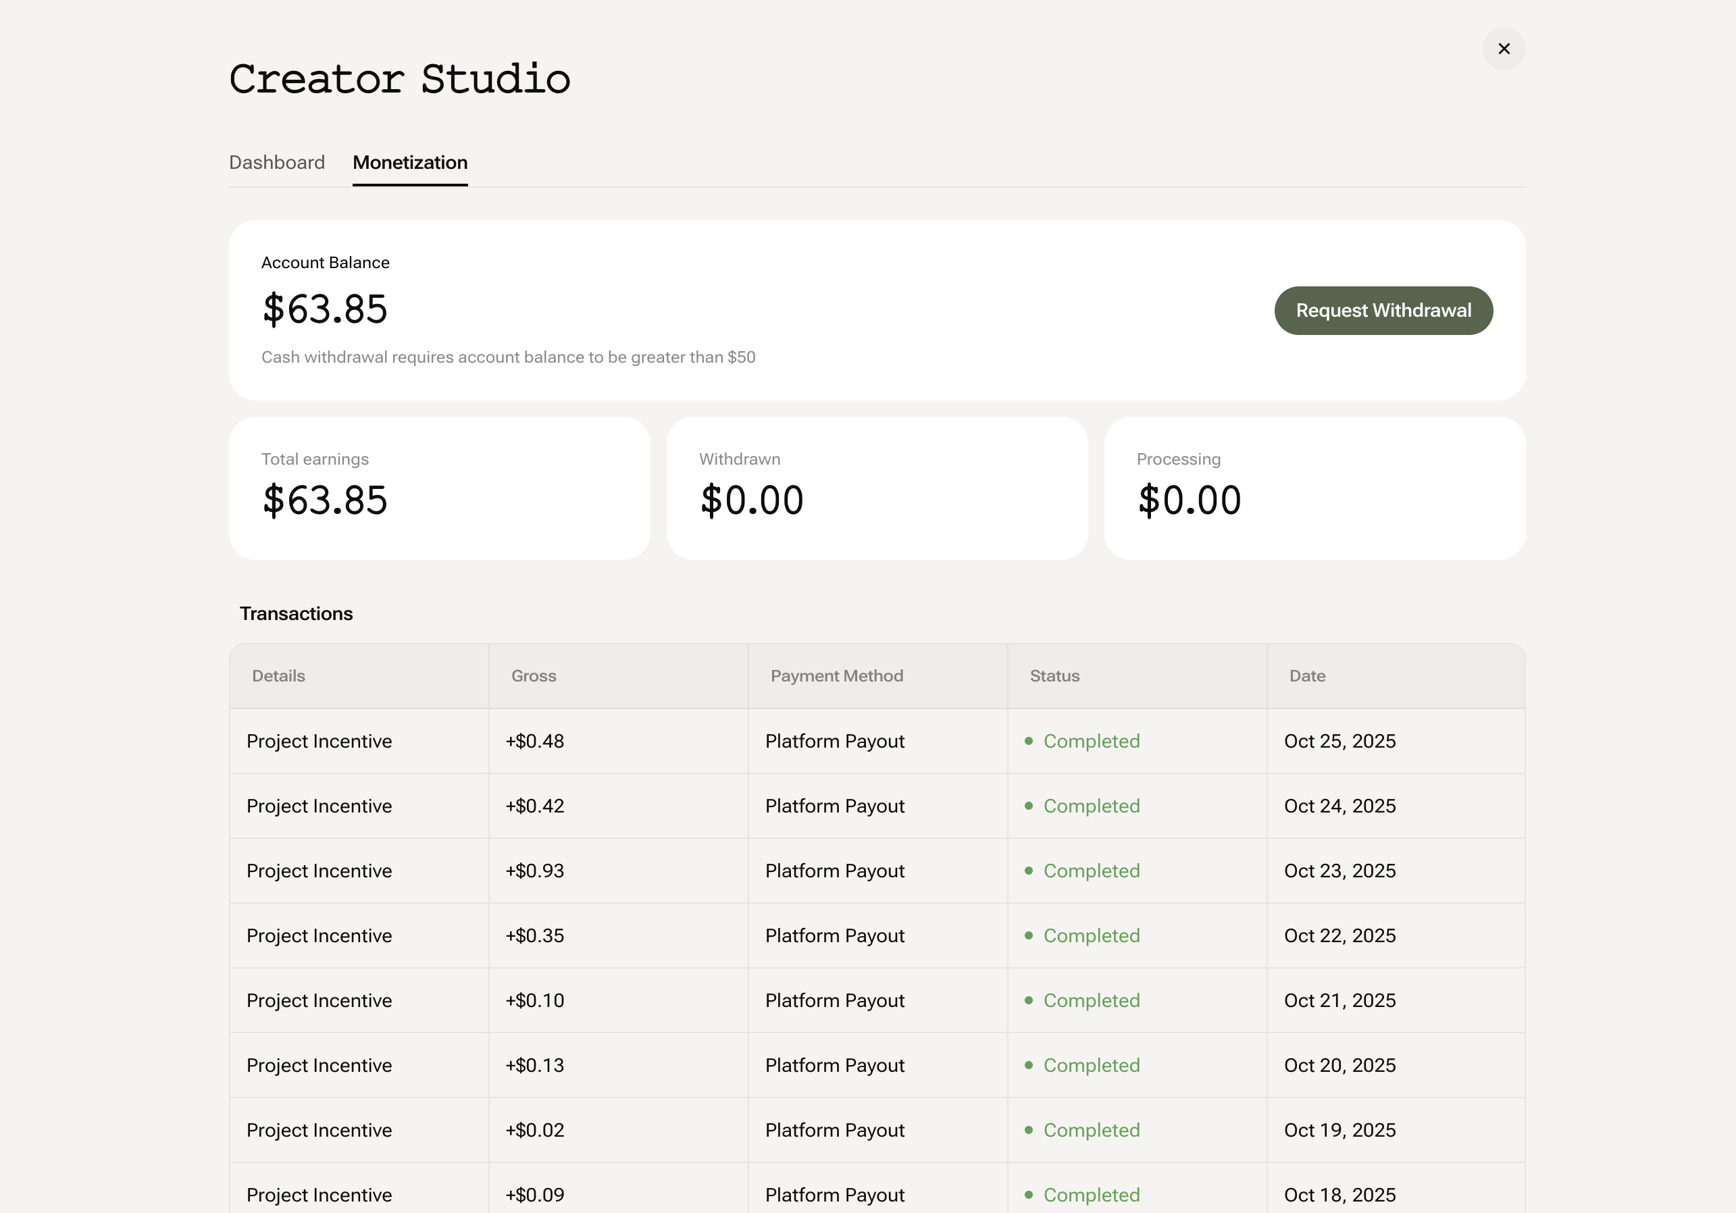Click the Total earnings card
This screenshot has height=1213, width=1736.
[x=439, y=488]
